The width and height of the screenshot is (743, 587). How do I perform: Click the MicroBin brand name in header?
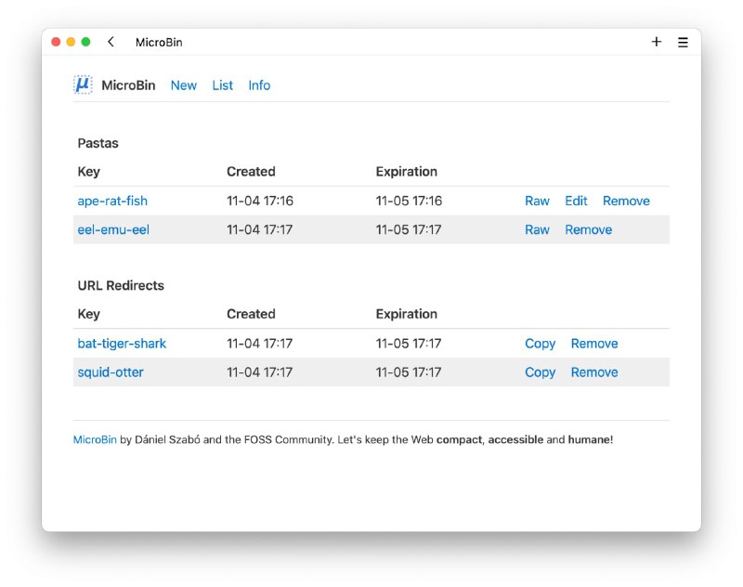click(x=128, y=85)
